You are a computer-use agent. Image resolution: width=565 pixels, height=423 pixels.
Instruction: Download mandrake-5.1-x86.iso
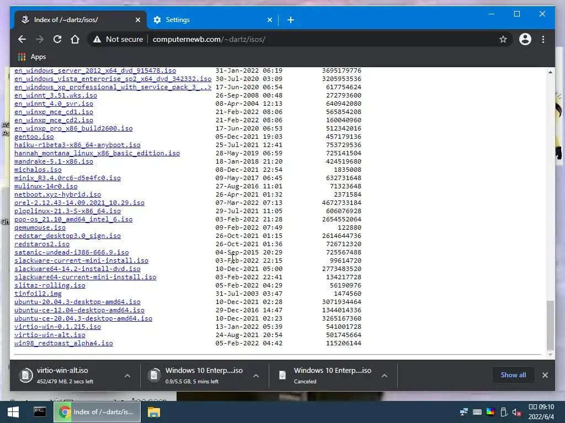[x=54, y=161]
